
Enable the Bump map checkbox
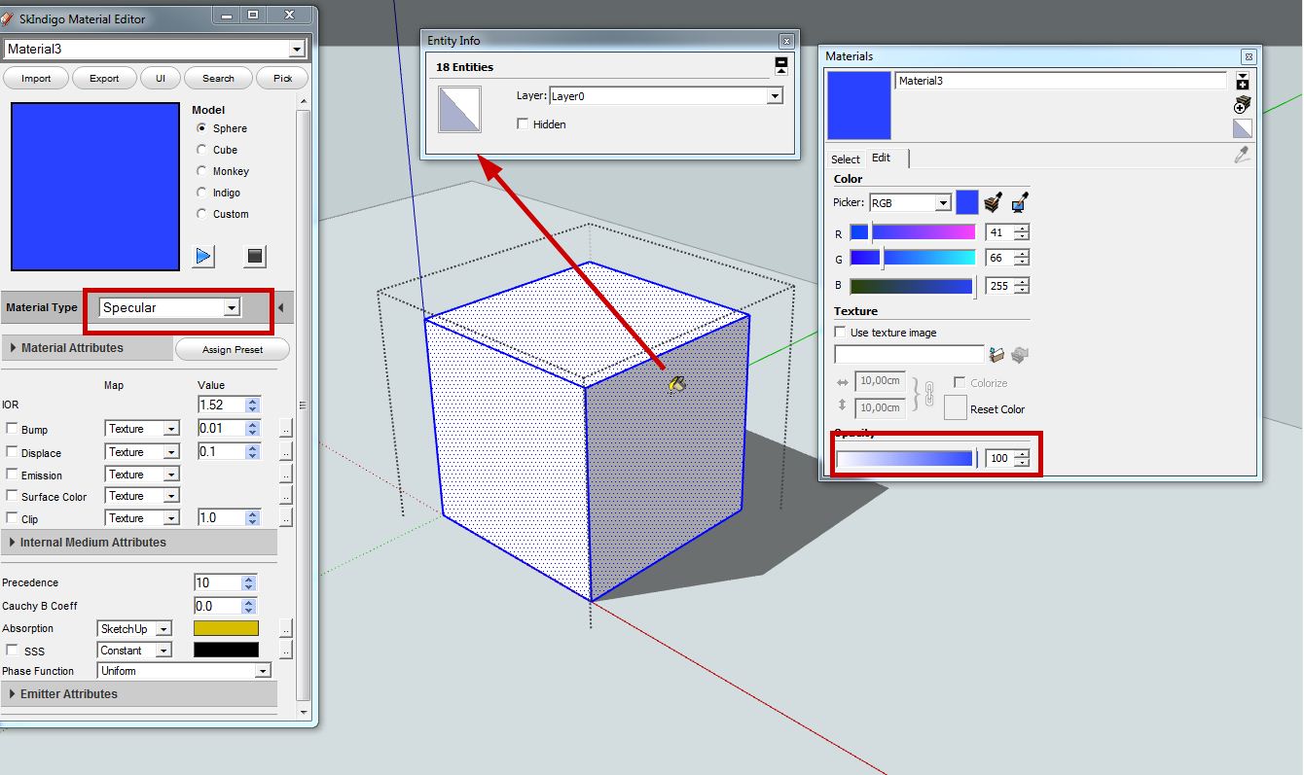point(12,429)
